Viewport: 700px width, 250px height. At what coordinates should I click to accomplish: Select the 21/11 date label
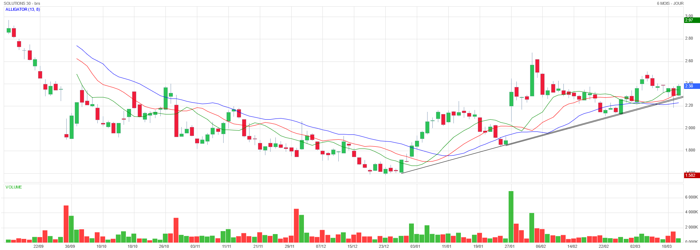[x=258, y=246]
